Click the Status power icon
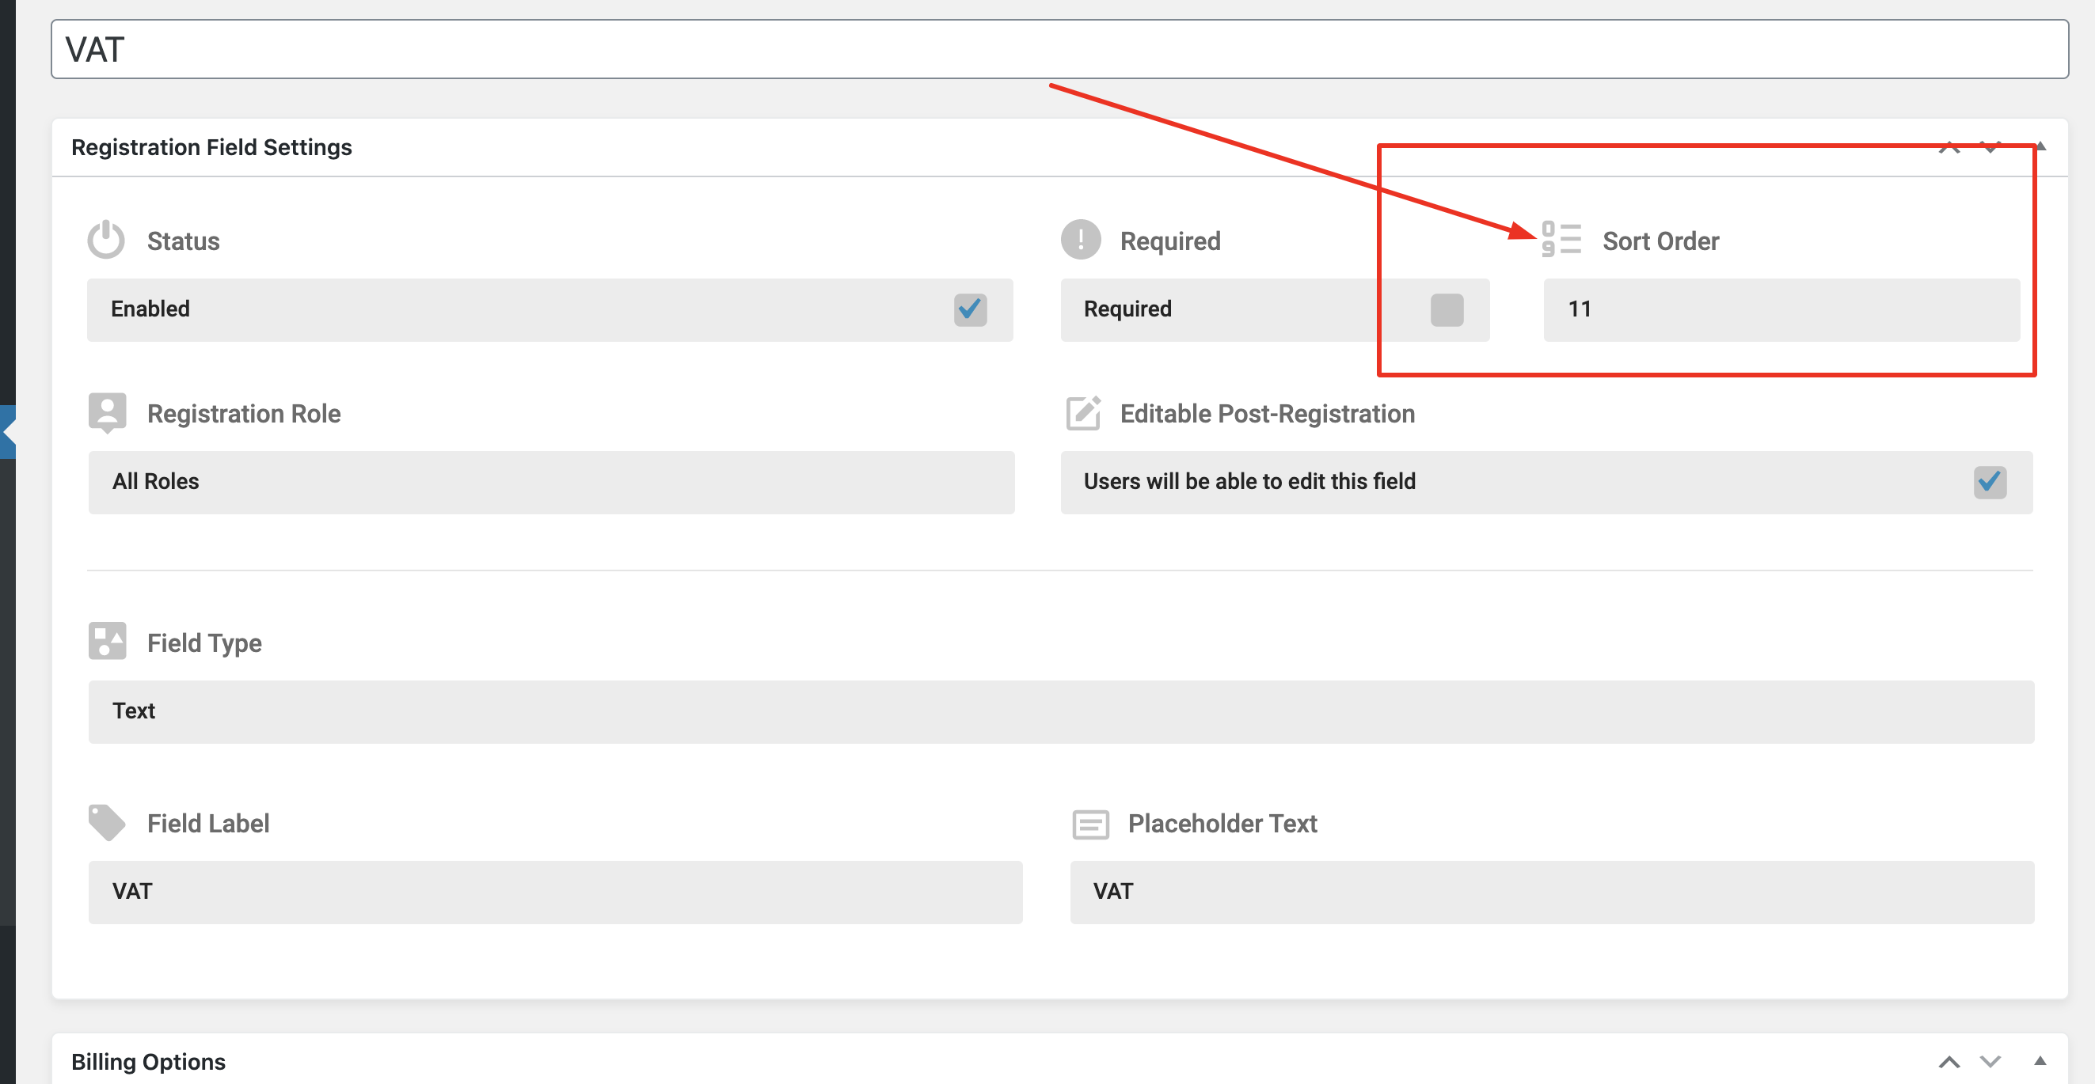Screen dimensions: 2095x1084 (107, 240)
